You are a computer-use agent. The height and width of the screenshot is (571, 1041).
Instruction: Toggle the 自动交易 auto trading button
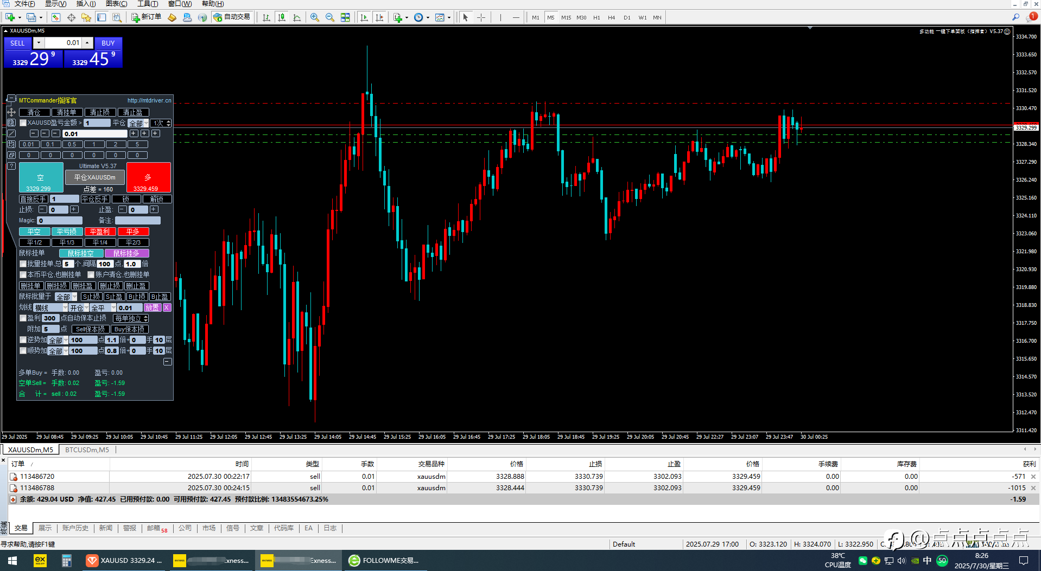click(x=232, y=17)
